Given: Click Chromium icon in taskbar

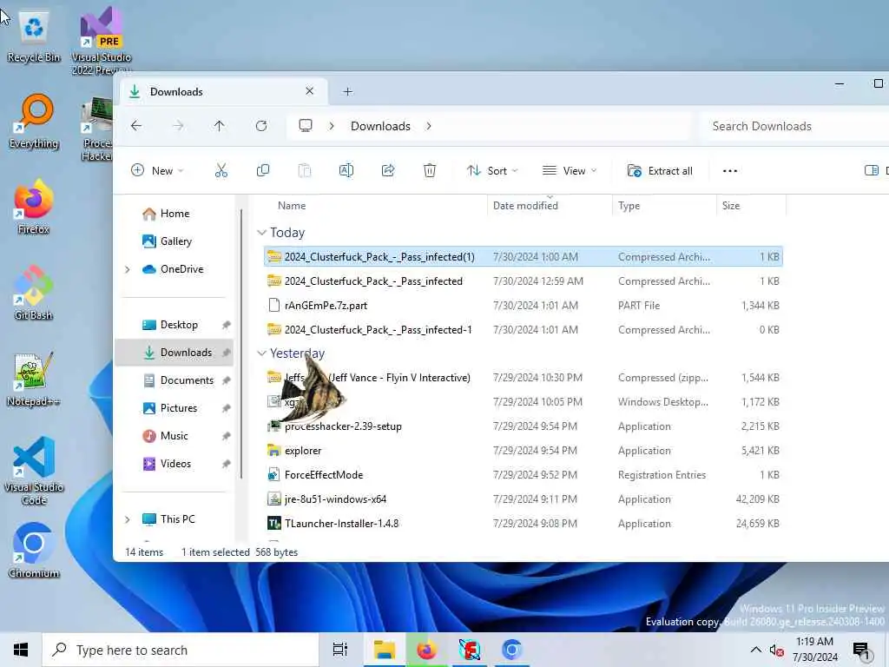Looking at the screenshot, I should (511, 650).
